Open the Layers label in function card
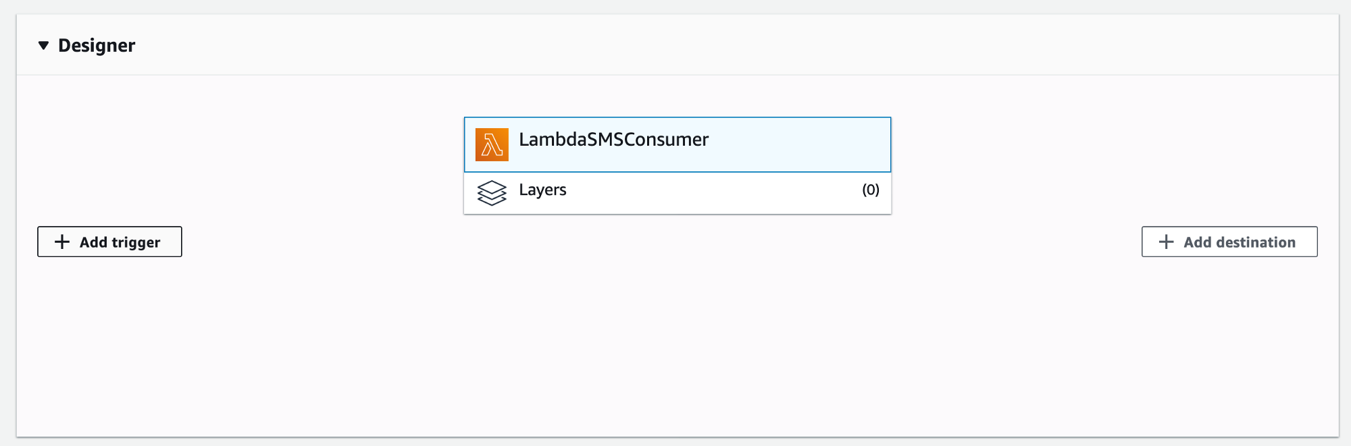Viewport: 1351px width, 446px height. point(542,190)
